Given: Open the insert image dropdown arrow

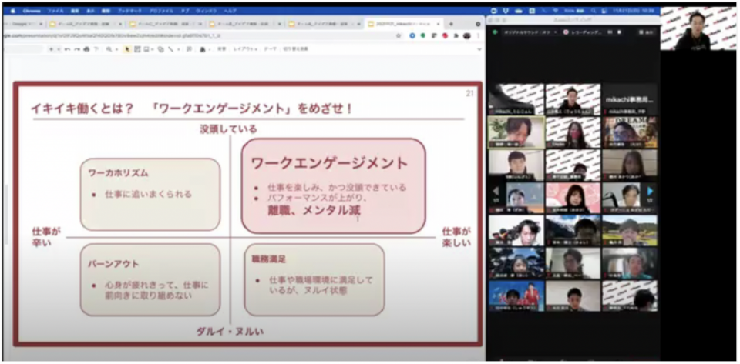Looking at the screenshot, I should pos(153,49).
